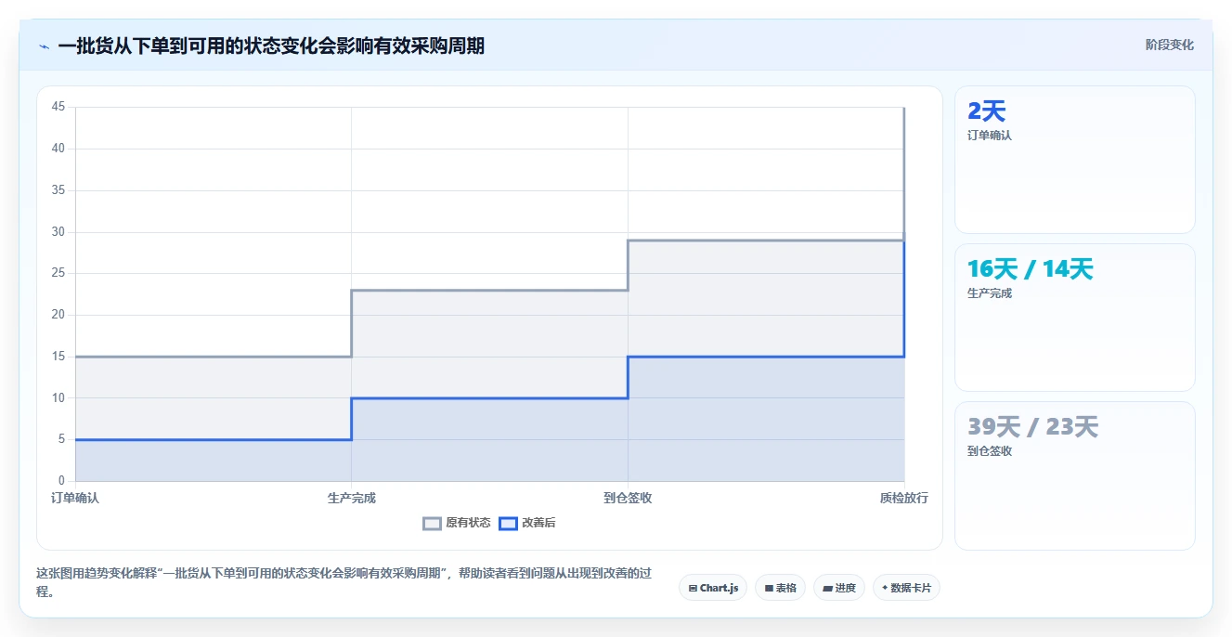Select the 数据卡片 tag chip

click(906, 588)
